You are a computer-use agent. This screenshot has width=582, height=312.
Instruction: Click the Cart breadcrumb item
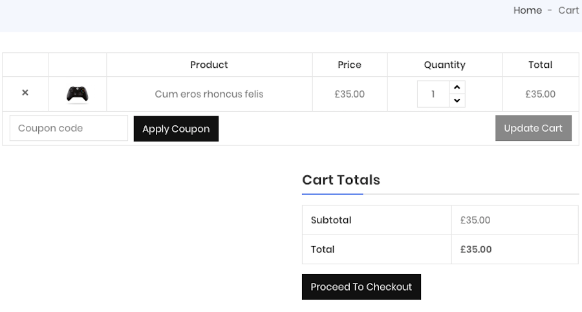(568, 10)
